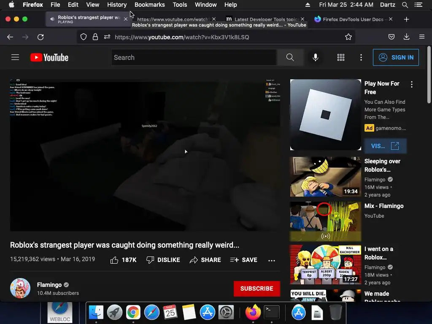Open Launchpad from the Dock
Image resolution: width=432 pixels, height=324 pixels.
(x=115, y=313)
